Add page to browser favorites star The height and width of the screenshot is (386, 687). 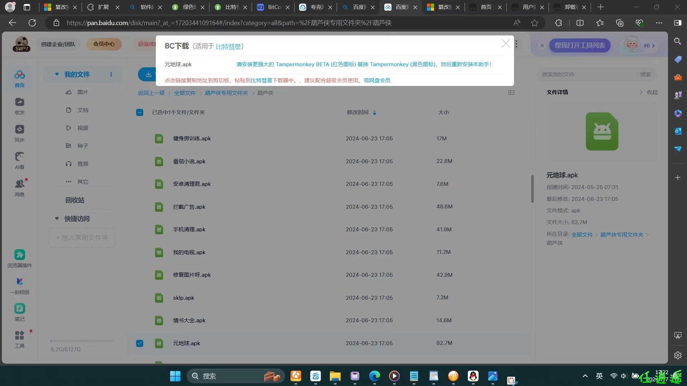click(x=534, y=23)
